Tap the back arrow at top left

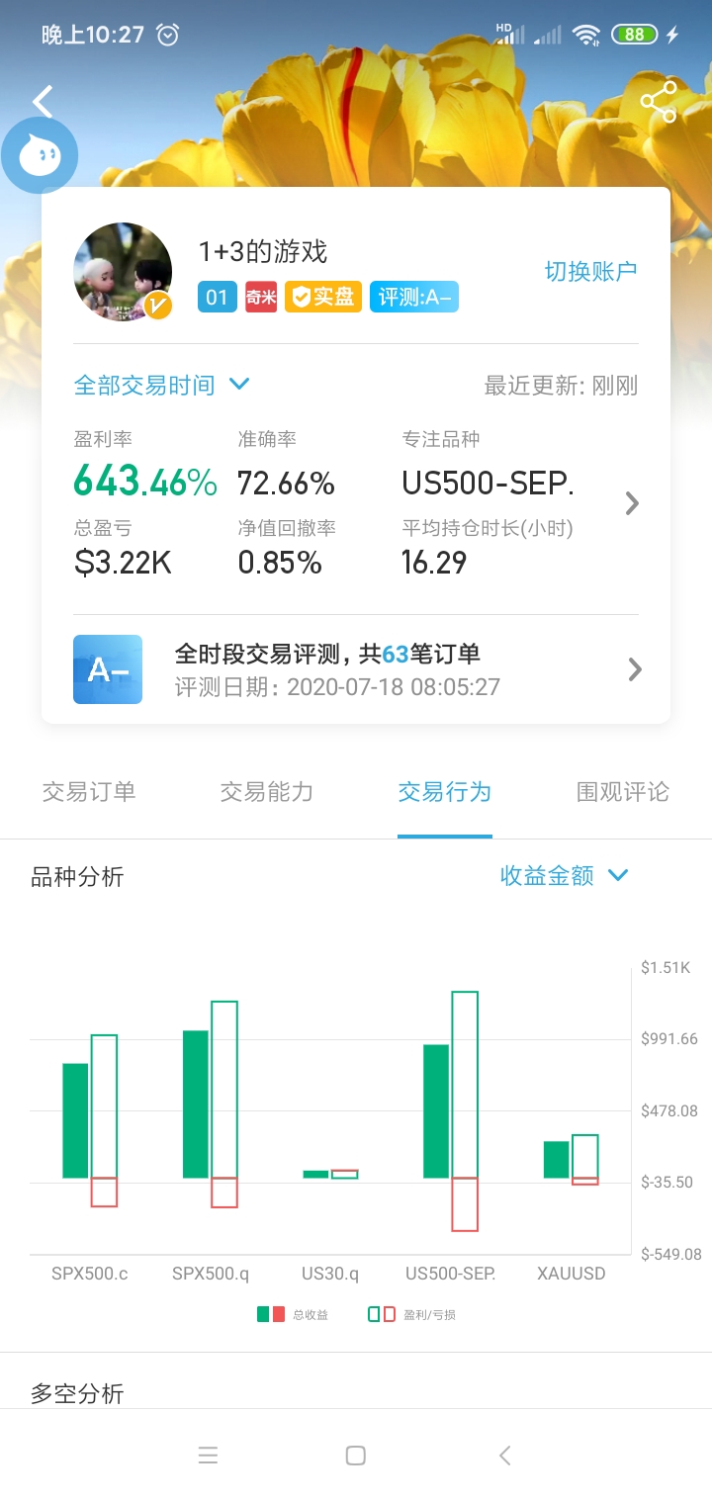click(42, 102)
